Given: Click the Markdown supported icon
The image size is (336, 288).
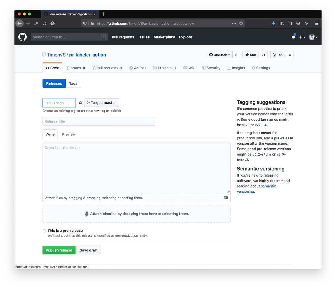Looking at the screenshot, I should point(226,198).
